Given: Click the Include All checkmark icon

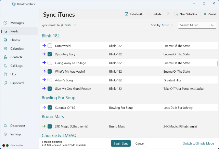Looking at the screenshot, I should coord(126,14).
